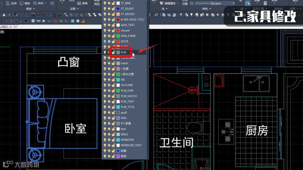
Task: Select the Array (阵列) tool
Action: (x=38, y=3)
